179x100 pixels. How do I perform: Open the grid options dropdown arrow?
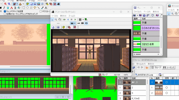[83, 19]
